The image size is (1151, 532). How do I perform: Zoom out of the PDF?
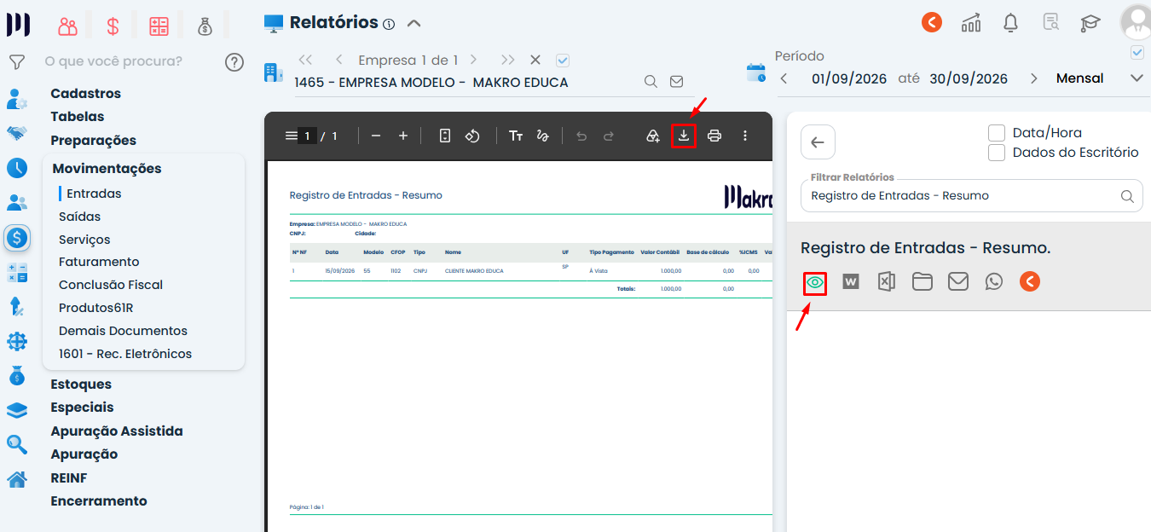click(376, 136)
